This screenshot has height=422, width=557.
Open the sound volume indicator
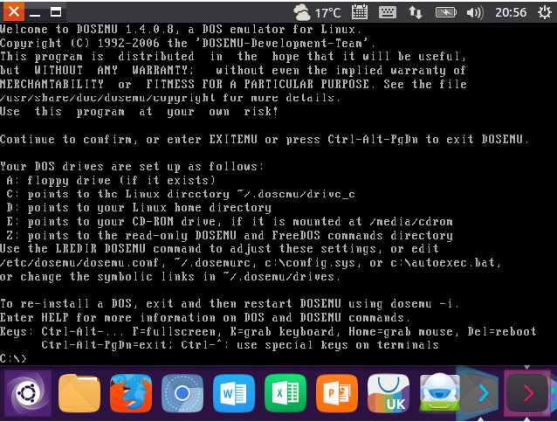coord(475,13)
